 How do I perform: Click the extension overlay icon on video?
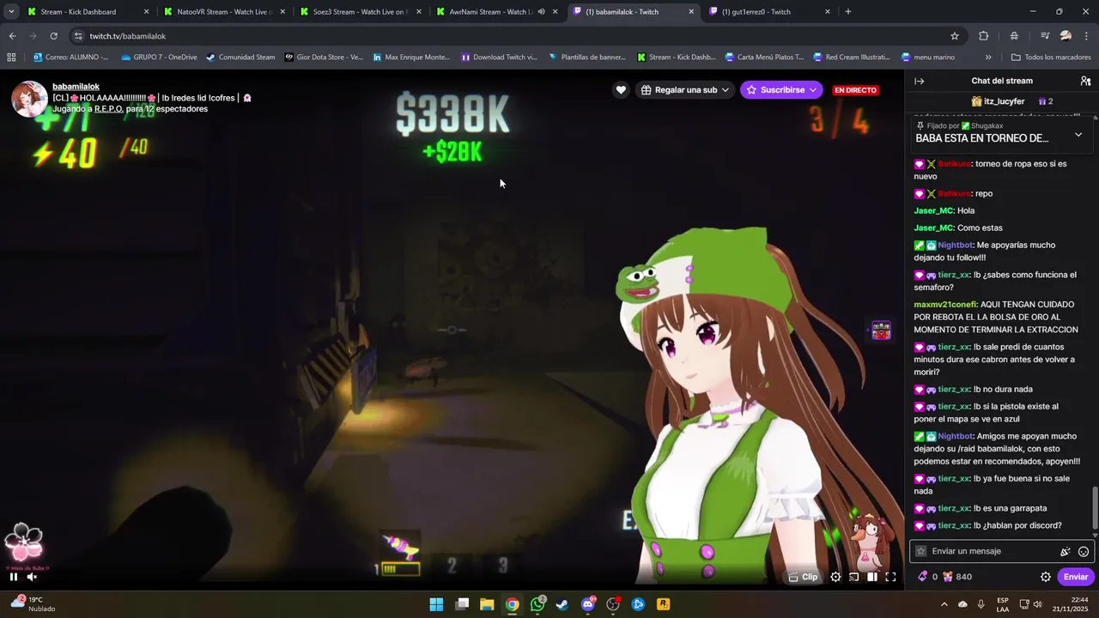[x=881, y=330]
